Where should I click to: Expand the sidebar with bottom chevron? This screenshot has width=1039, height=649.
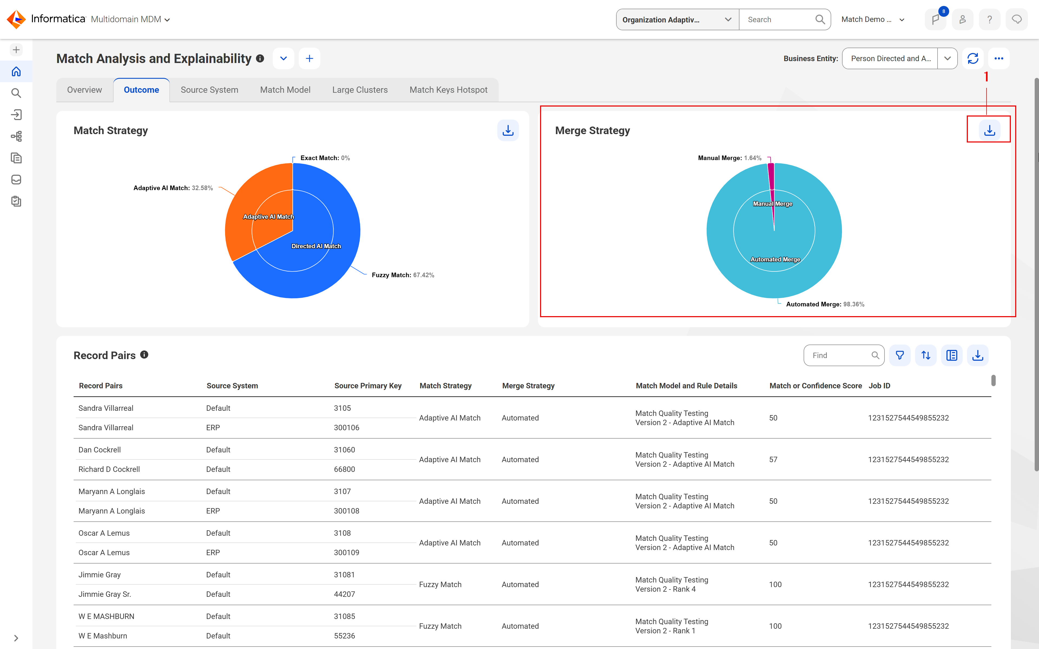pyautogui.click(x=16, y=638)
